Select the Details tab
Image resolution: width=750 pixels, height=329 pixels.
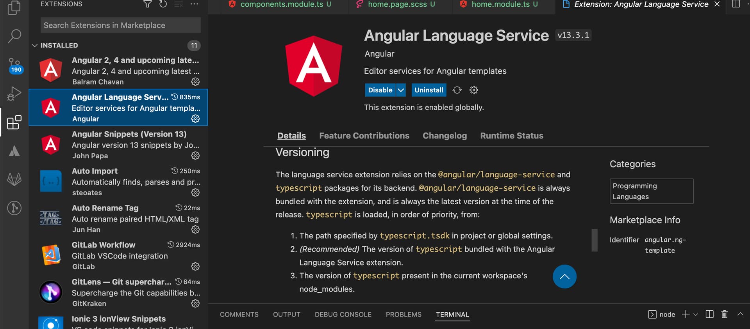pyautogui.click(x=291, y=136)
